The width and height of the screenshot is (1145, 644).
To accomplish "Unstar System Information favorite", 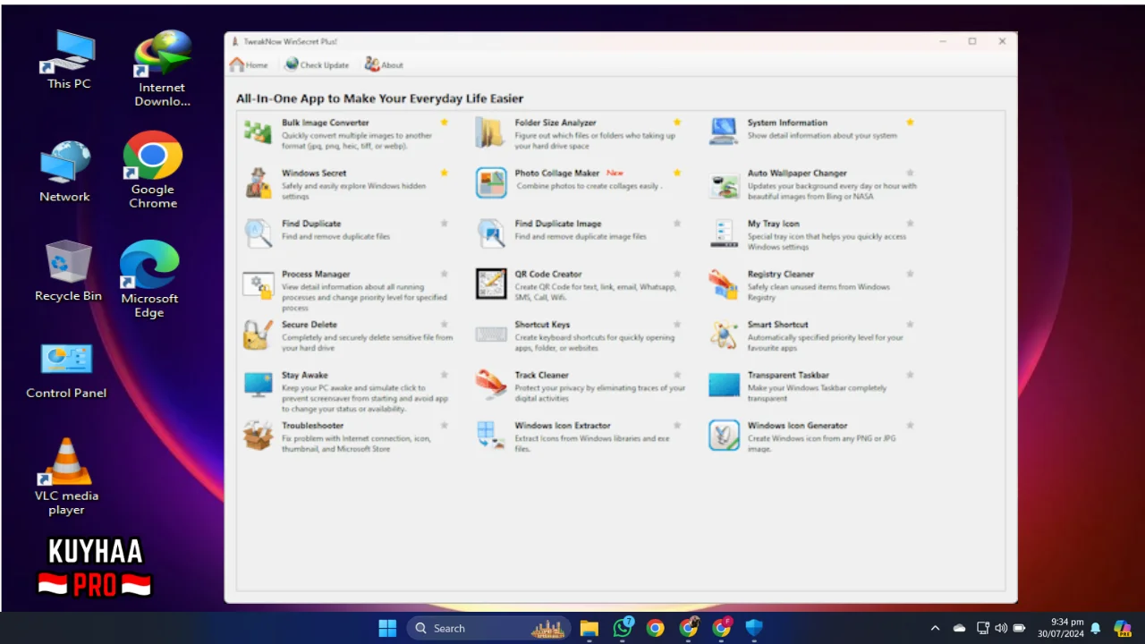I will (910, 122).
